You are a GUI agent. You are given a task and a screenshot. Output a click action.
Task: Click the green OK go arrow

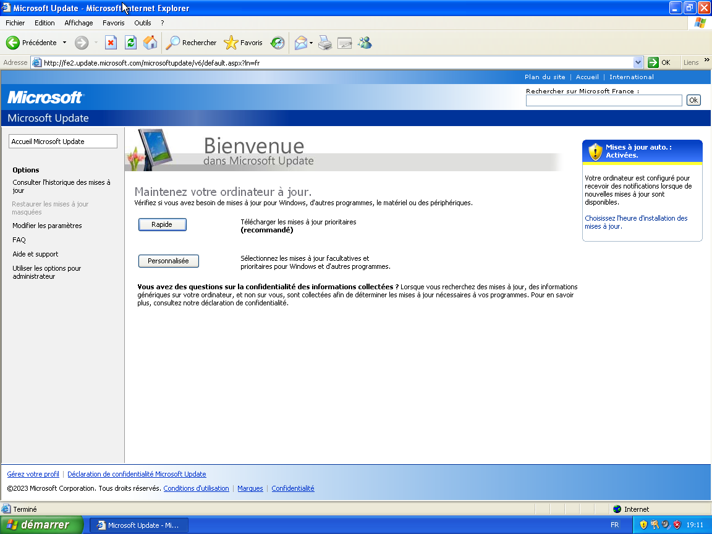click(x=653, y=62)
